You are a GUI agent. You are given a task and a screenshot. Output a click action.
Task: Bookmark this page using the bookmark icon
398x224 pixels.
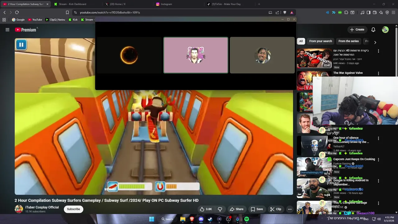(67, 12)
